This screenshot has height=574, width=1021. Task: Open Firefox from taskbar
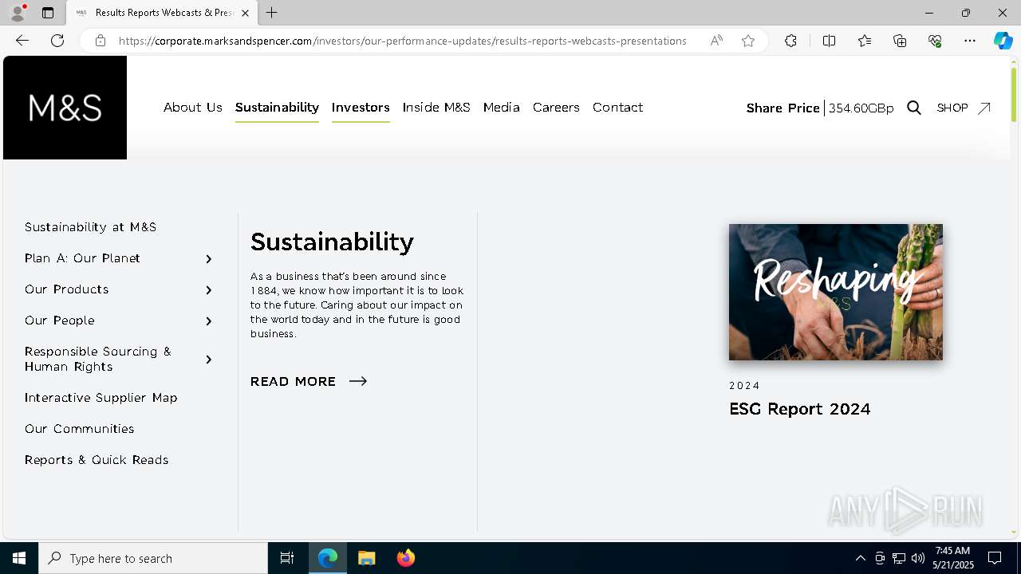tap(406, 558)
